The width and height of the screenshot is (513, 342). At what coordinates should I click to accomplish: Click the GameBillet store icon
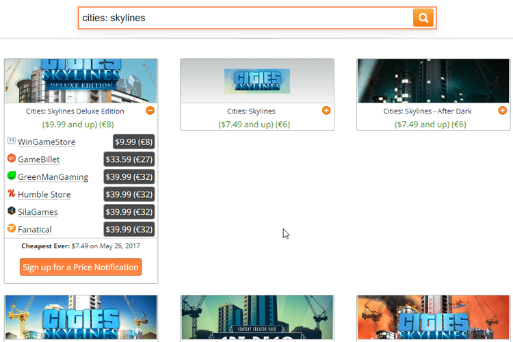[x=12, y=159]
